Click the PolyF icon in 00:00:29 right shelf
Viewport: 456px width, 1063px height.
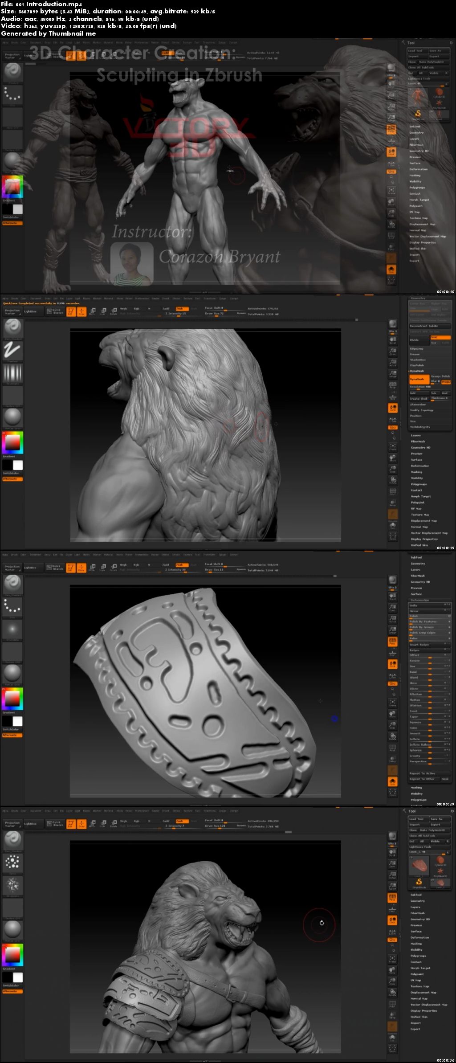click(x=392, y=747)
